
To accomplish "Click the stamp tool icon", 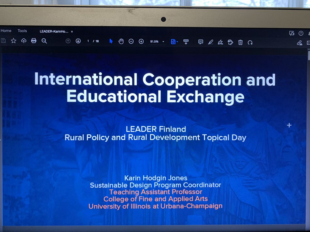I will (x=230, y=42).
